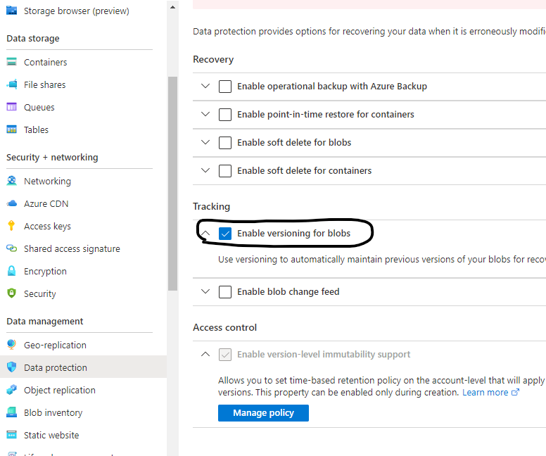
Task: Open the Learn more link
Action: (490, 392)
